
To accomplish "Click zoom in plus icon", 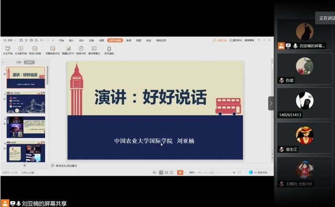I will 234,173.
